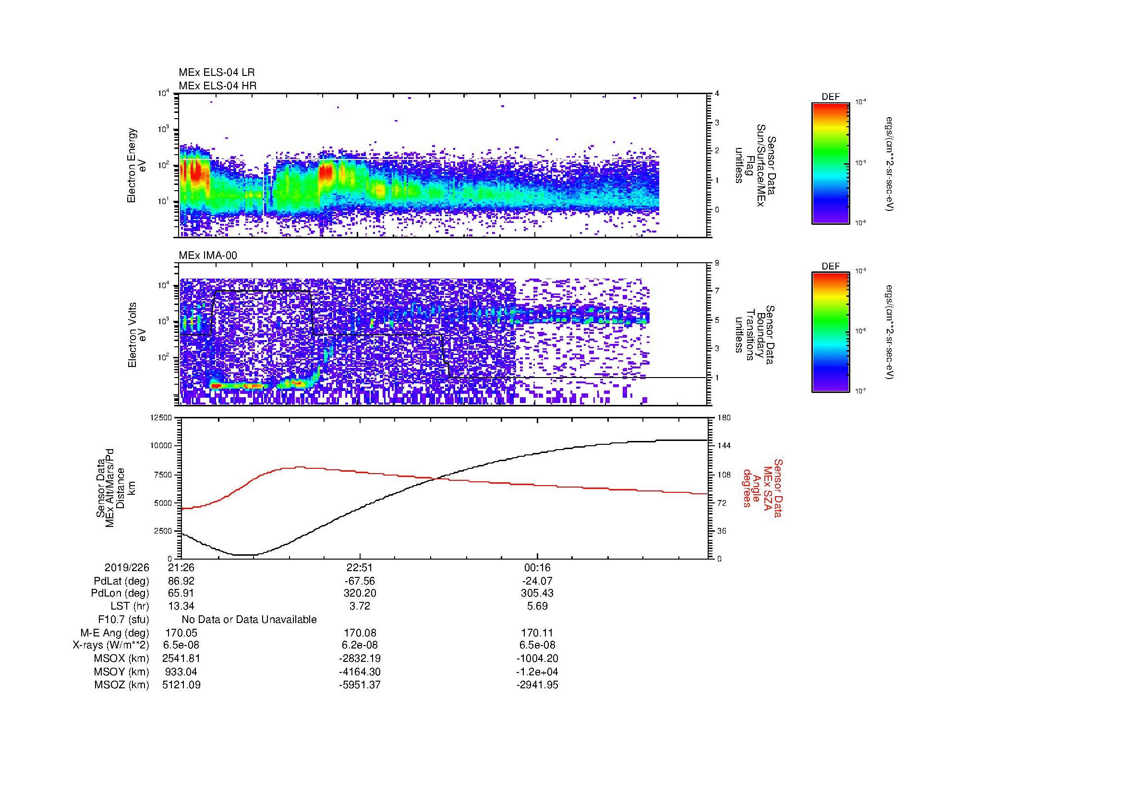Click the 10000 altitude axis tick label
Viewport: 1123px width, 794px height.
161,446
